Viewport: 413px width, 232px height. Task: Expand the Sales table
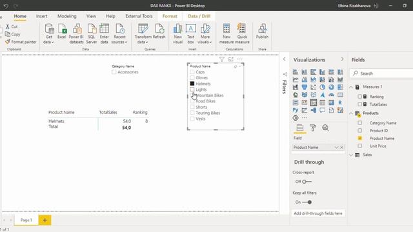coord(351,155)
